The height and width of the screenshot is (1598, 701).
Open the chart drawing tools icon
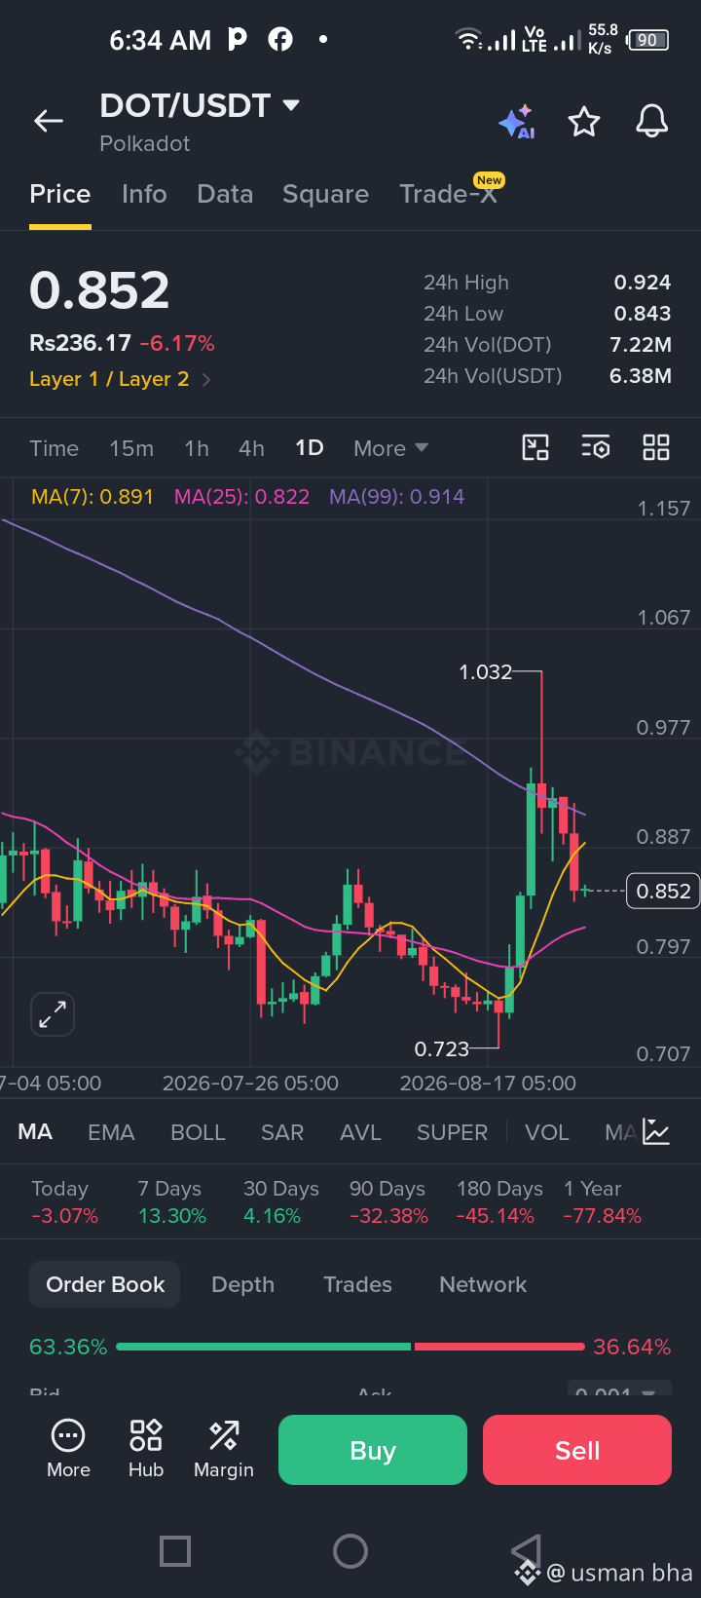click(535, 447)
